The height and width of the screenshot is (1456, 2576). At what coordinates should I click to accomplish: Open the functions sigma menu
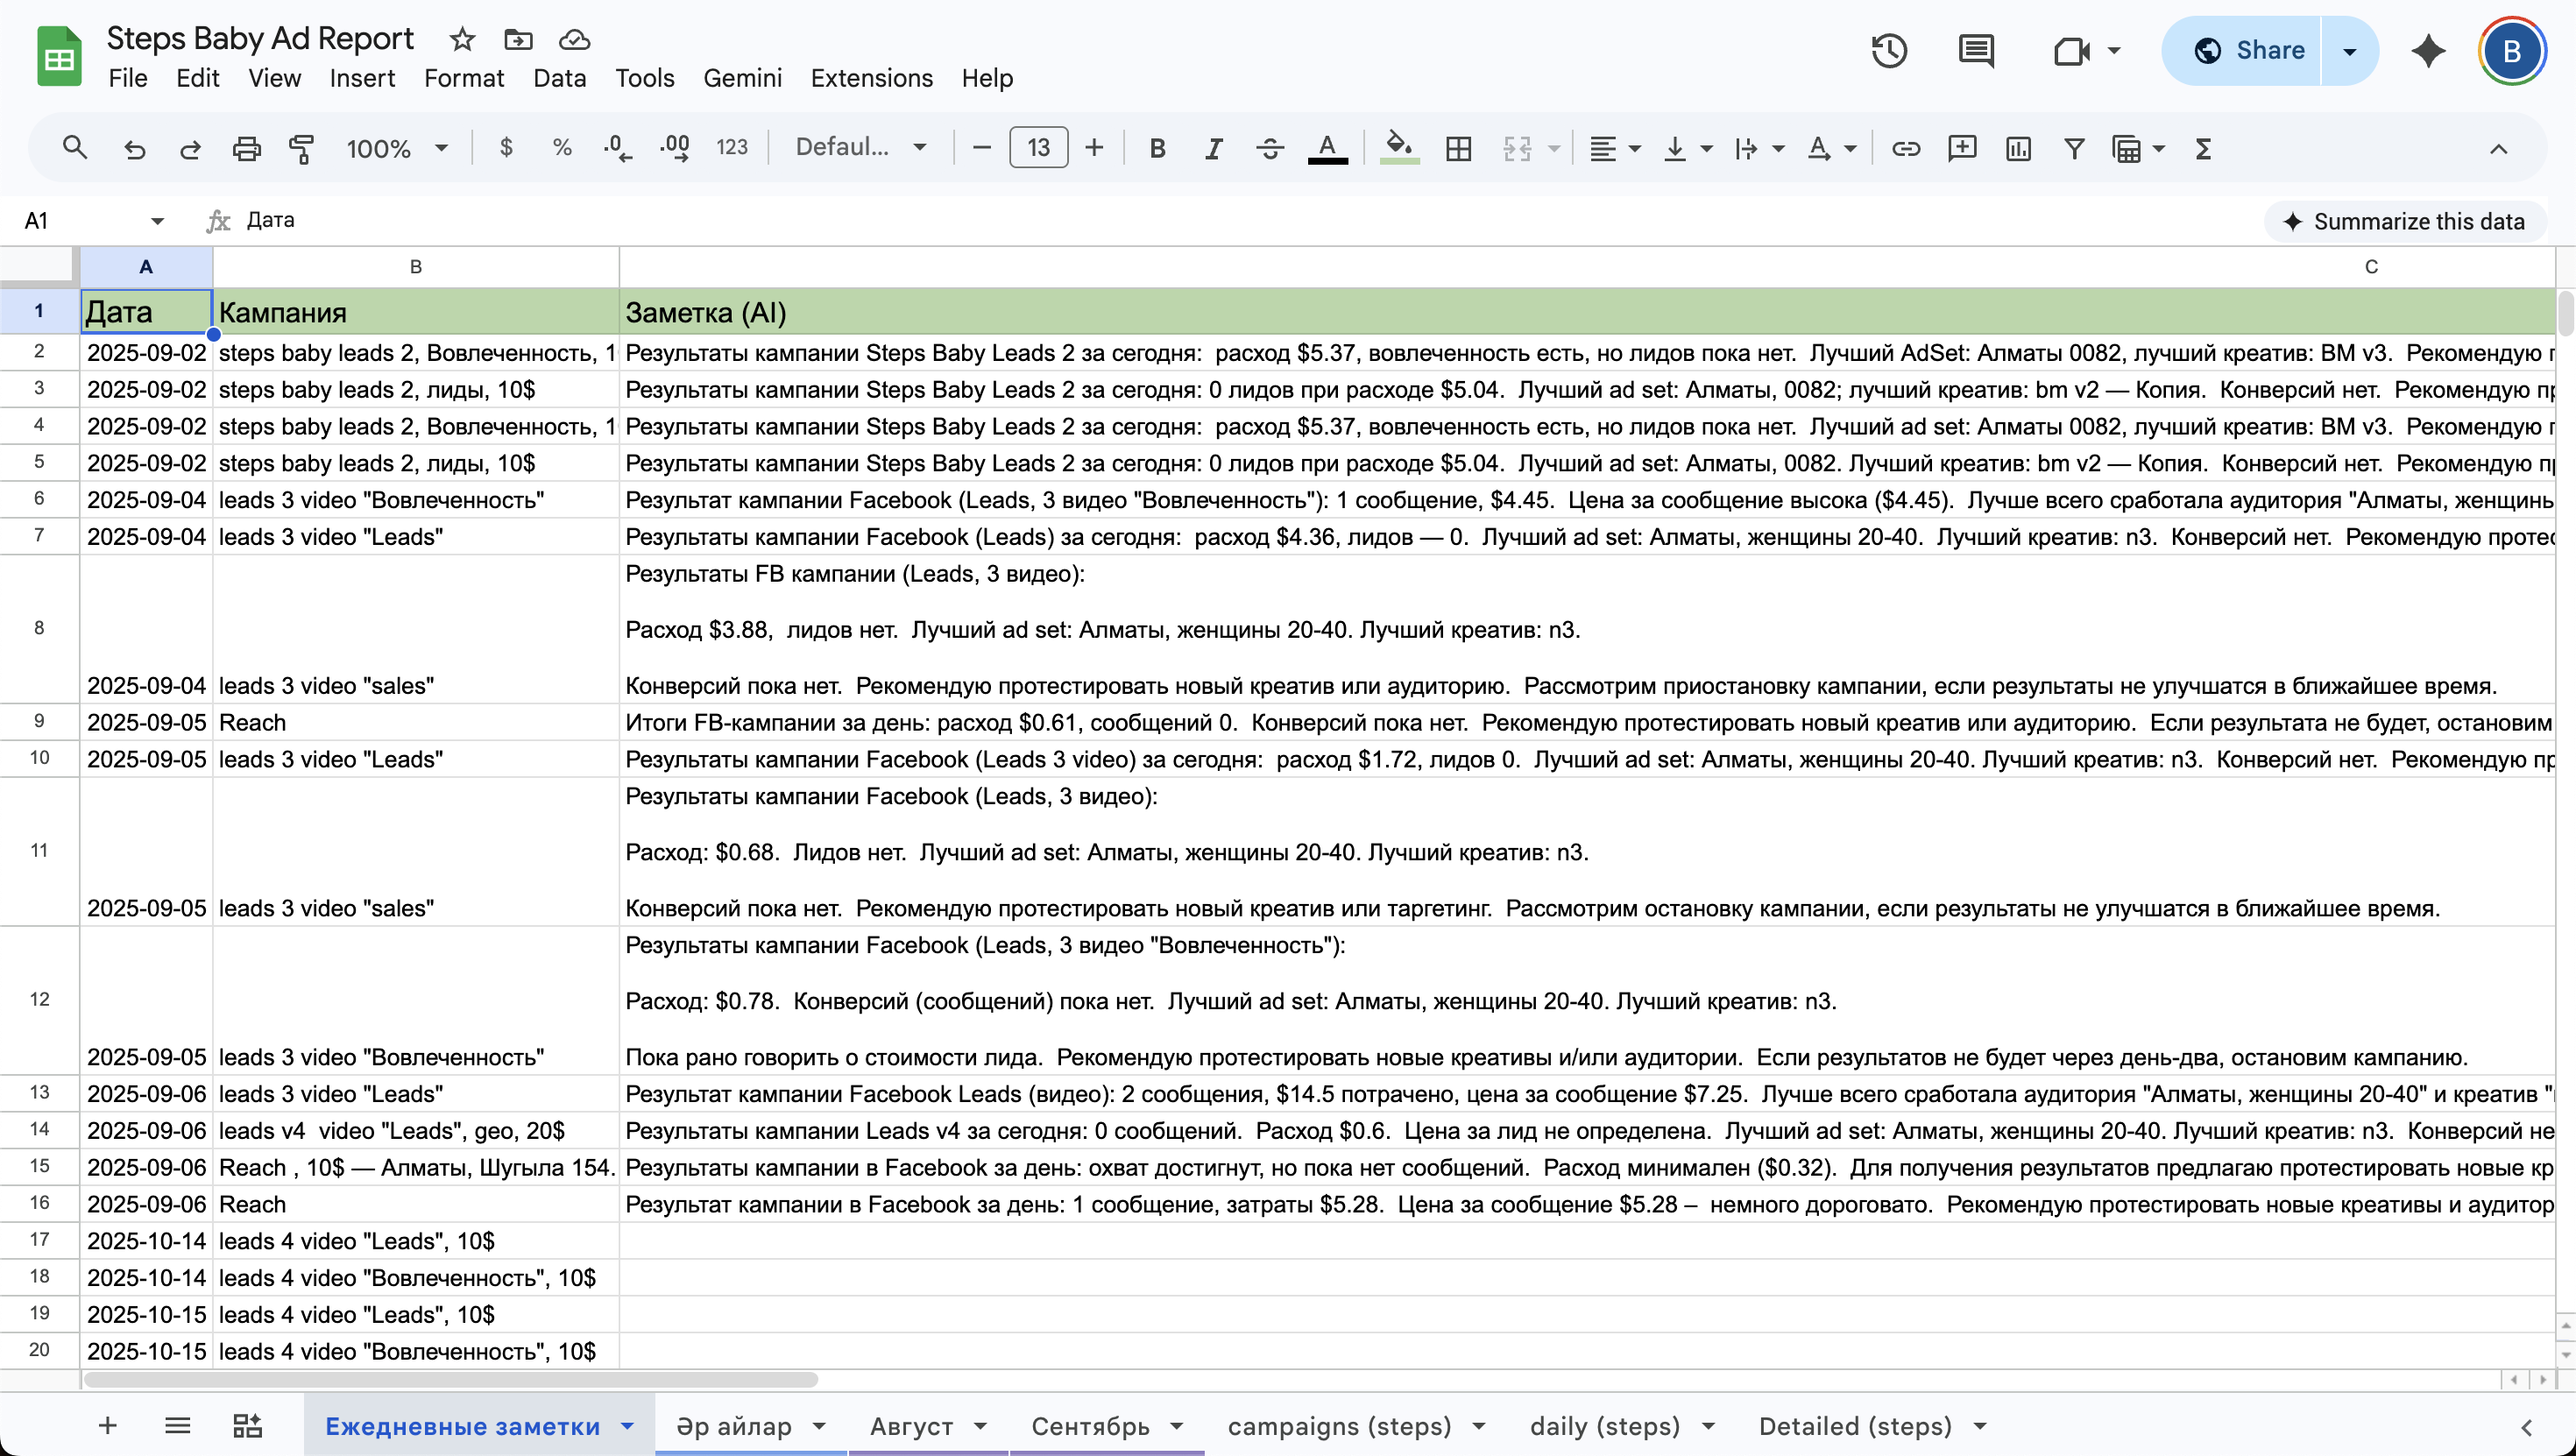[x=2203, y=149]
